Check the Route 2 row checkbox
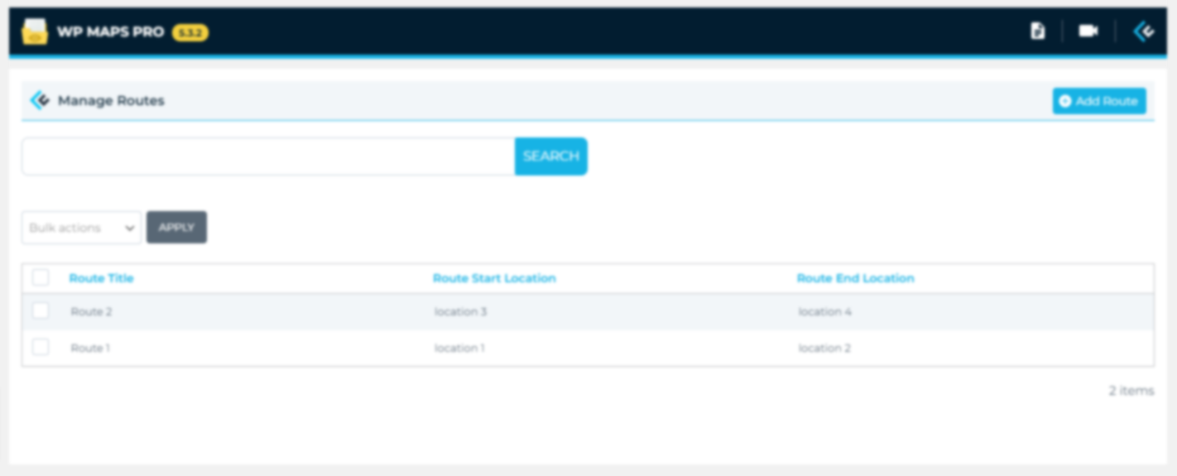1177x476 pixels. (x=41, y=311)
